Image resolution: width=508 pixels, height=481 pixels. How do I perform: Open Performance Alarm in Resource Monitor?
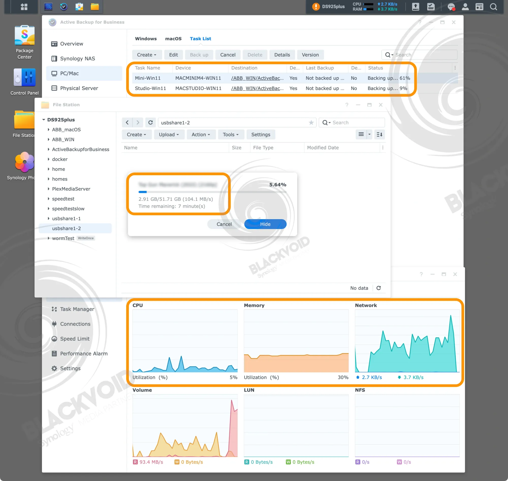(x=84, y=354)
